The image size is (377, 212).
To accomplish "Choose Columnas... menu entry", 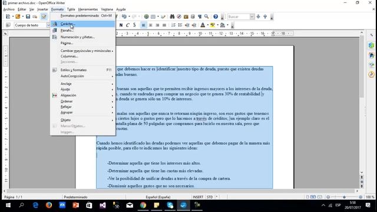I will pos(83,57).
